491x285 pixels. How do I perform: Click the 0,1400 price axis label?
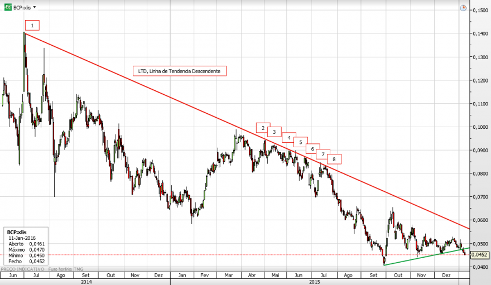[480, 33]
